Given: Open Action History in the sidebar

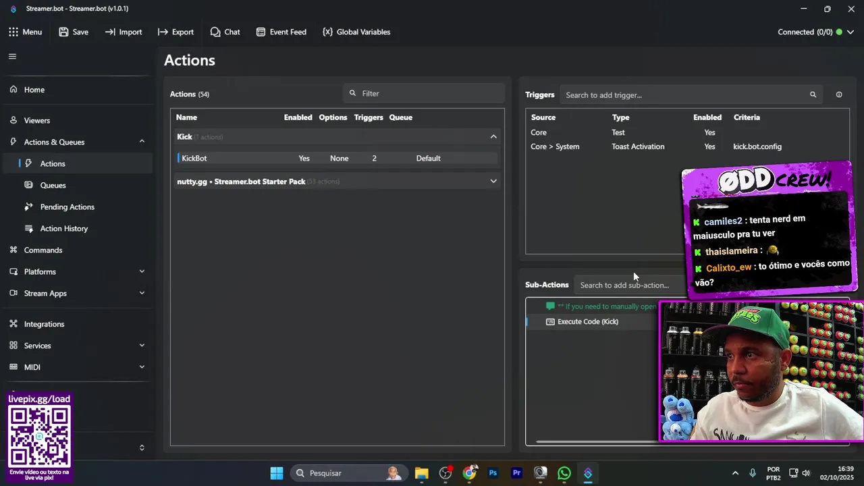Looking at the screenshot, I should tap(77, 228).
